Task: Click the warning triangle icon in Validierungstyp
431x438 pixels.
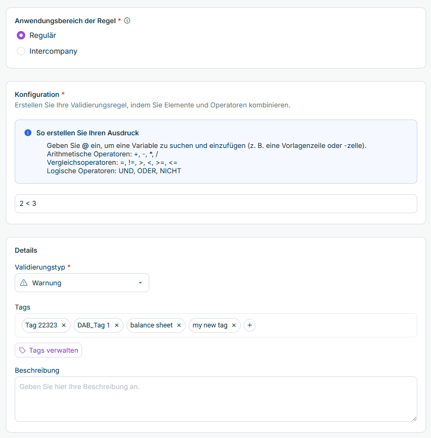Action: point(24,283)
